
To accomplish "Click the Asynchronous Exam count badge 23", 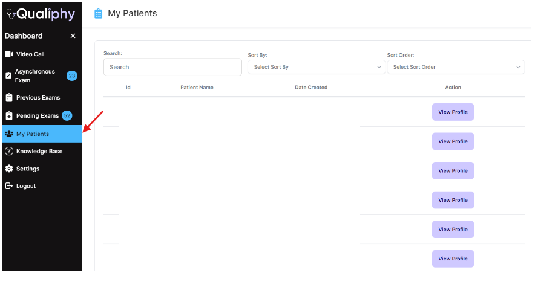I will coord(72,76).
